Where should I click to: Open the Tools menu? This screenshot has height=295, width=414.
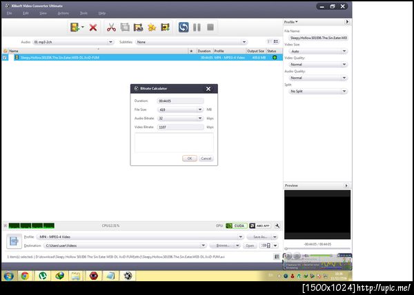pos(83,13)
